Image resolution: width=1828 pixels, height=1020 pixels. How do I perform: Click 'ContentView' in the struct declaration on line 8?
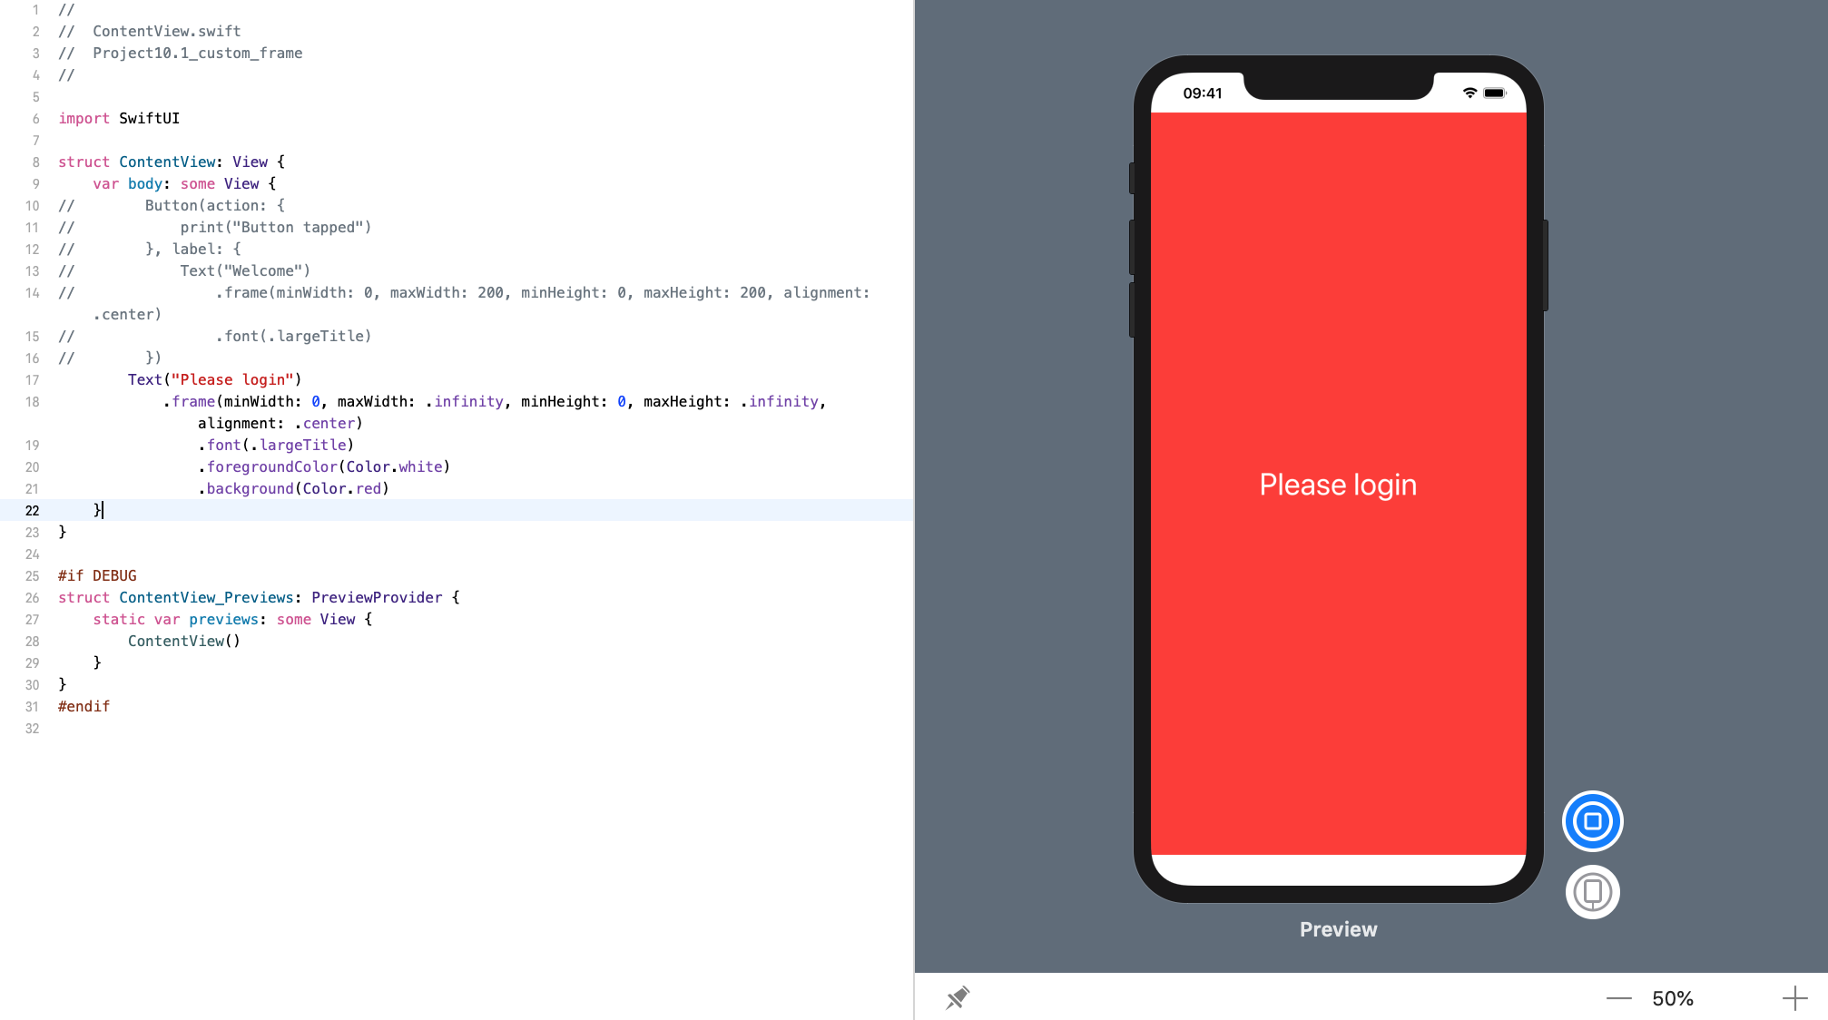click(167, 162)
